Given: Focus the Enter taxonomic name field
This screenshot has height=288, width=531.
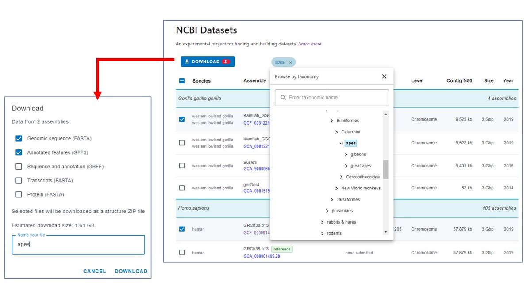Looking at the screenshot, I should [x=332, y=98].
